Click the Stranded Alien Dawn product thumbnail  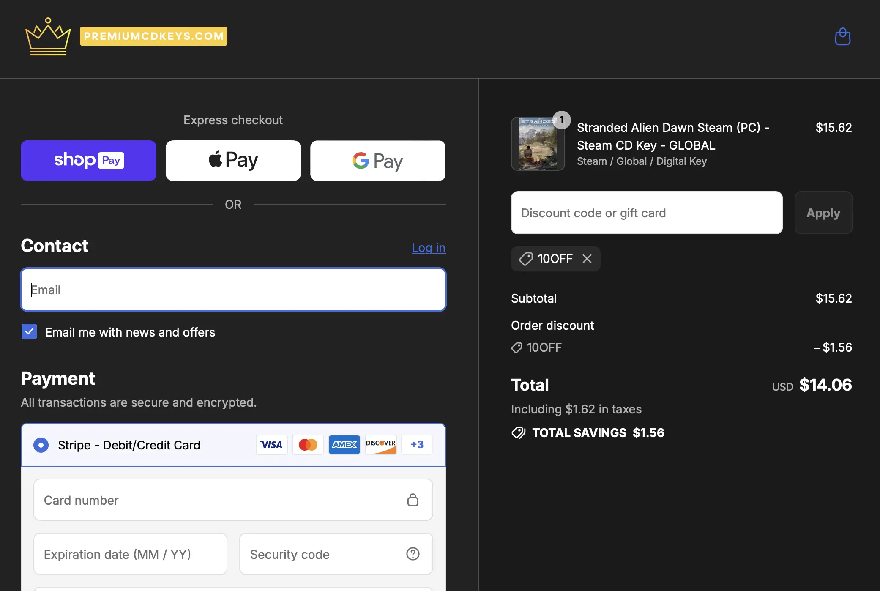tap(538, 144)
